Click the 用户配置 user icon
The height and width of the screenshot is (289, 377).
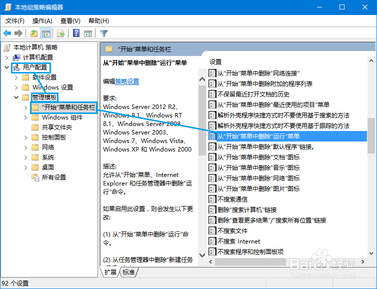[16, 67]
